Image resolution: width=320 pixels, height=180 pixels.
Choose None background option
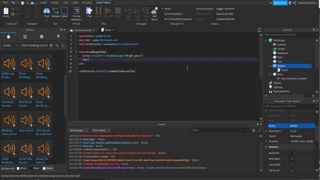[47, 168]
